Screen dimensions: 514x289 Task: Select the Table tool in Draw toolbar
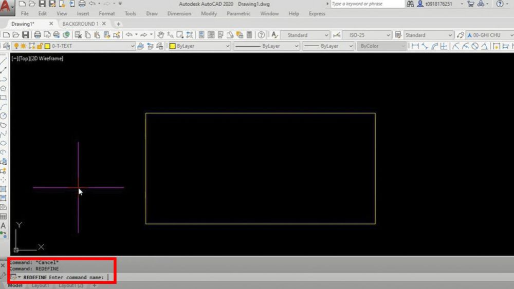[4, 216]
